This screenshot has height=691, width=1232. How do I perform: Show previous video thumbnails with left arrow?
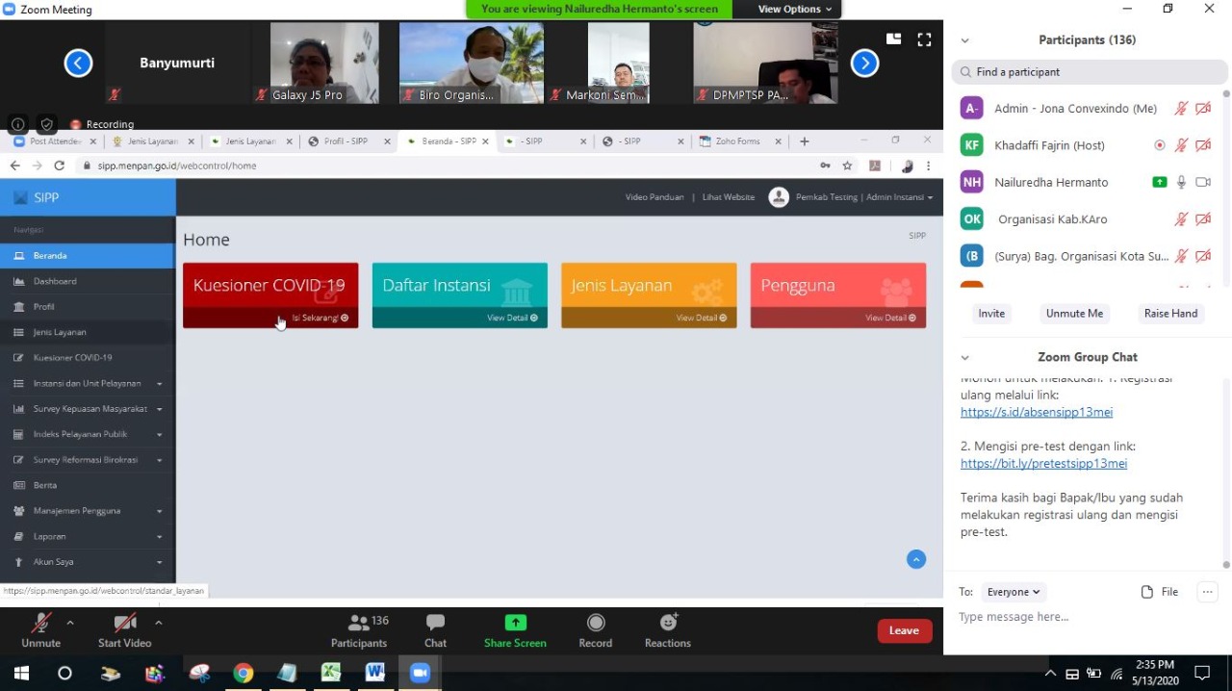point(78,64)
